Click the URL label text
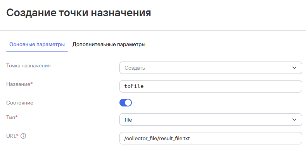This screenshot has width=306, height=151. (x=12, y=136)
